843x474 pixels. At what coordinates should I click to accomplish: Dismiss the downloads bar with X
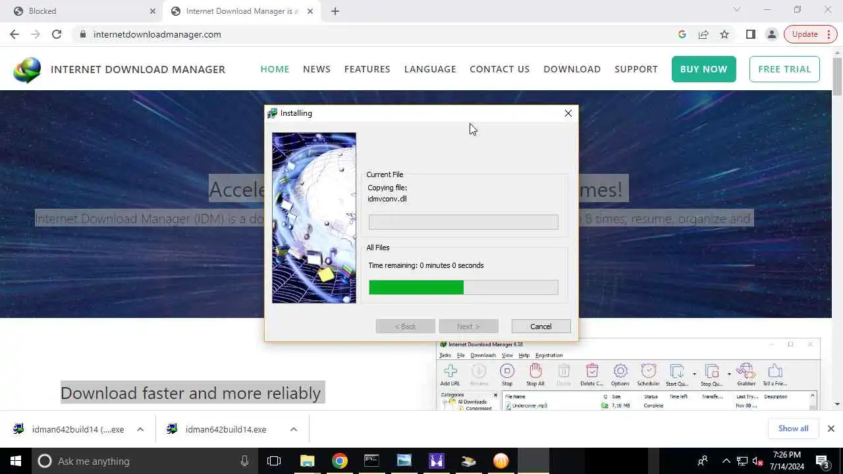tap(830, 429)
